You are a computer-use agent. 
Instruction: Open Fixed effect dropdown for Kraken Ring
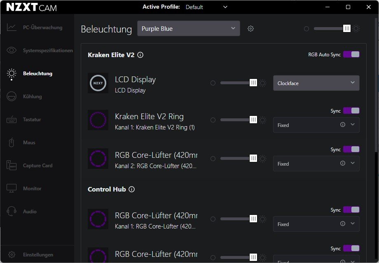point(316,125)
